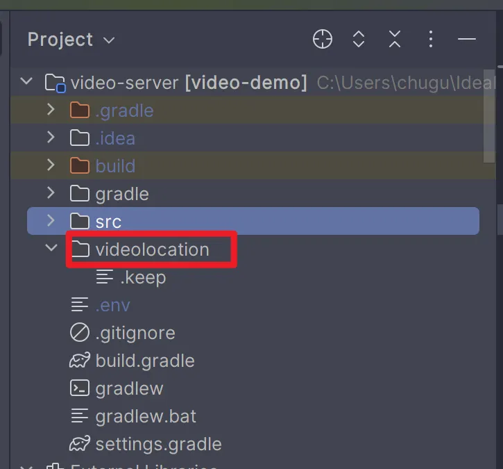Open the Project panel options menu
The width and height of the screenshot is (503, 469).
point(431,40)
